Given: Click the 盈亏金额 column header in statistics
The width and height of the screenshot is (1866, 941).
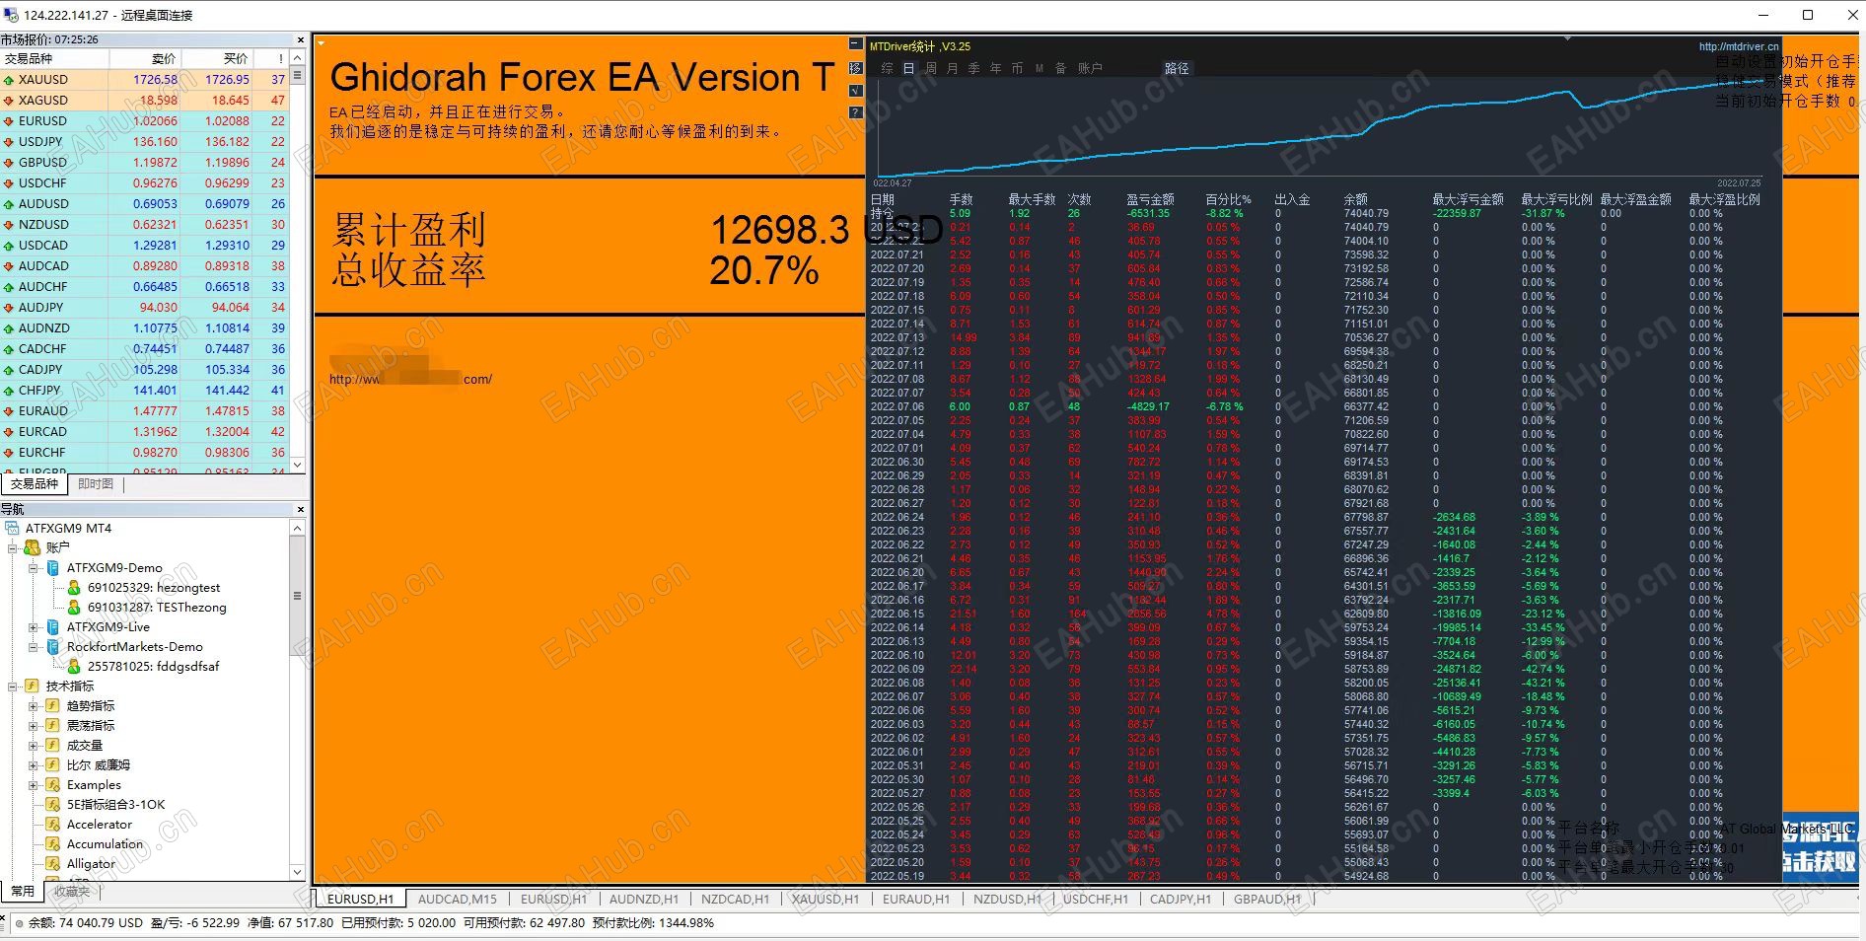Looking at the screenshot, I should click(1150, 199).
